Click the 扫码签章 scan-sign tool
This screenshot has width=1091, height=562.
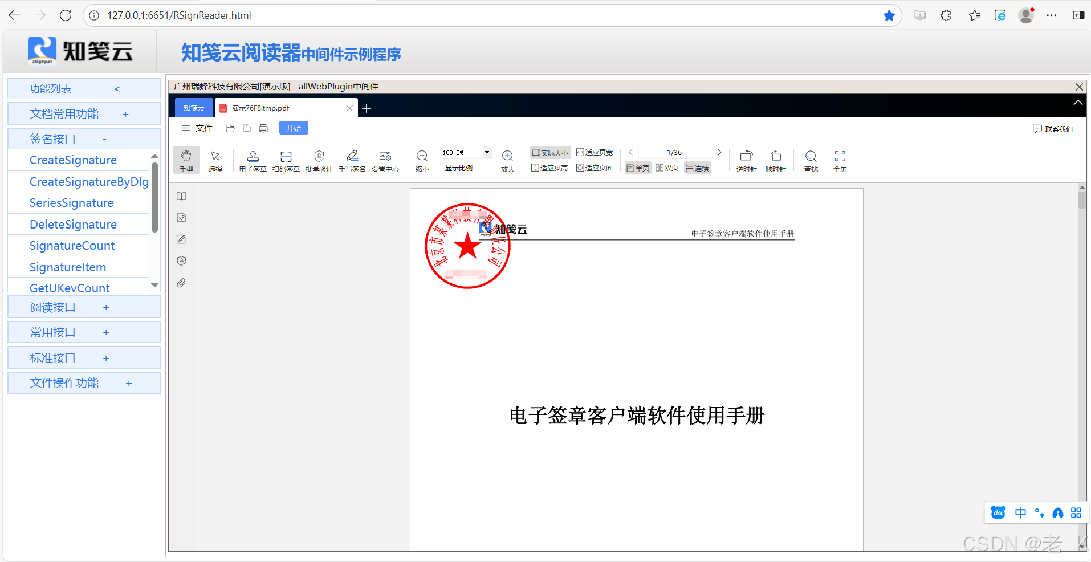coord(286,160)
